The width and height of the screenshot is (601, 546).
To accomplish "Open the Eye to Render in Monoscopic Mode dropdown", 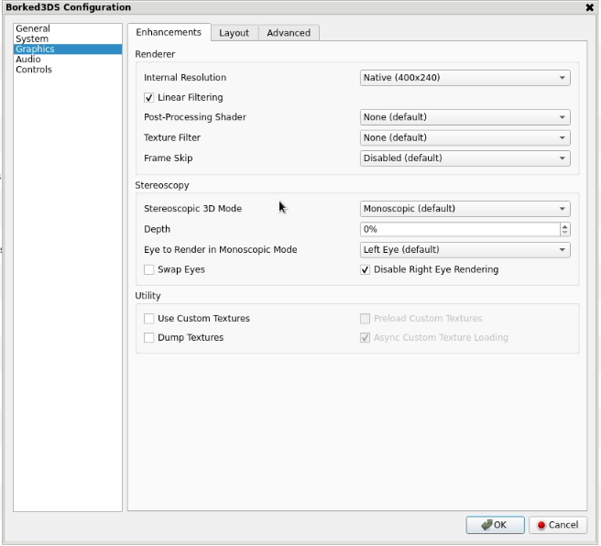I will pos(464,250).
